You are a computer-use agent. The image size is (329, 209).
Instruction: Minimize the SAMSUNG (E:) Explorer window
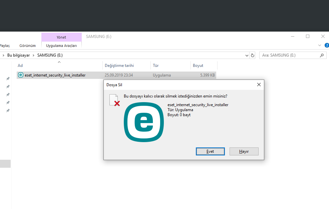[293, 36]
